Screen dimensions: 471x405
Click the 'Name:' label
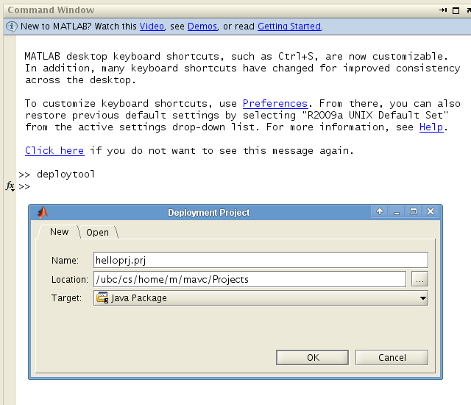tap(65, 260)
